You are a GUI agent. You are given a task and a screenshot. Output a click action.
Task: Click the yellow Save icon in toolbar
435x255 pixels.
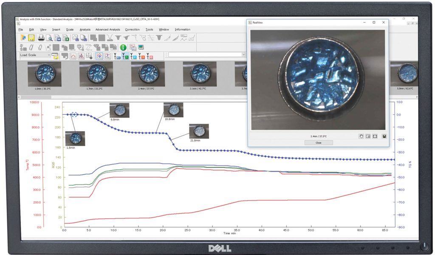31,38
